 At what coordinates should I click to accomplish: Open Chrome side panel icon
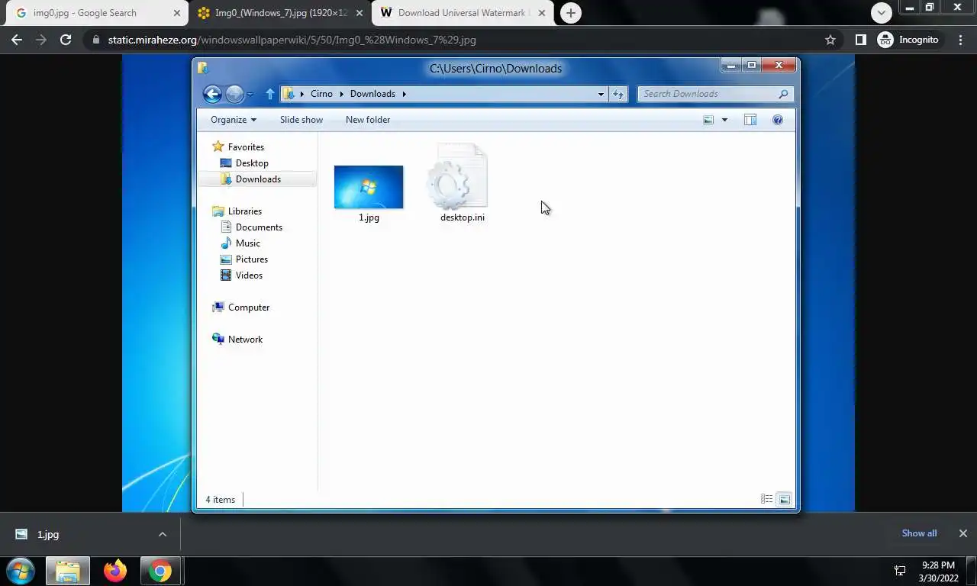860,40
